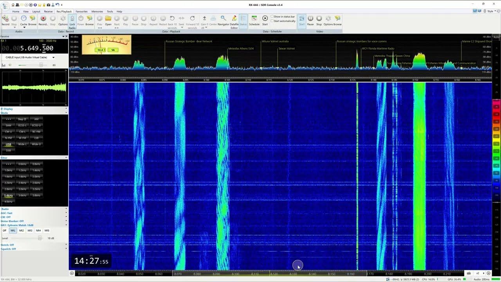Click the Lock Radio icon
This screenshot has height=282, width=501.
coord(72,22)
